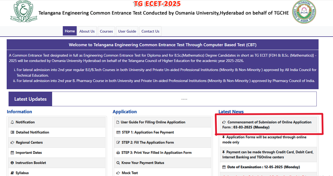
Task: Click the hand icon beside Regional Centers
Action: coord(12,142)
